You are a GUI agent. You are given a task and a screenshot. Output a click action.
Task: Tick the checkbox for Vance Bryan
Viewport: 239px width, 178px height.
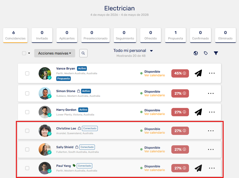27,73
